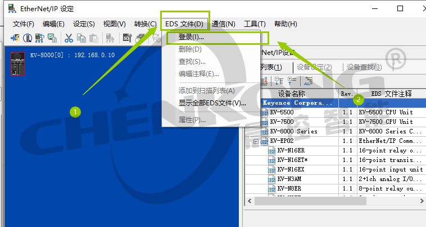This screenshot has height=227, width=426.
Task: Select KV-N16ER relay unit row
Action: pyautogui.click(x=292, y=150)
